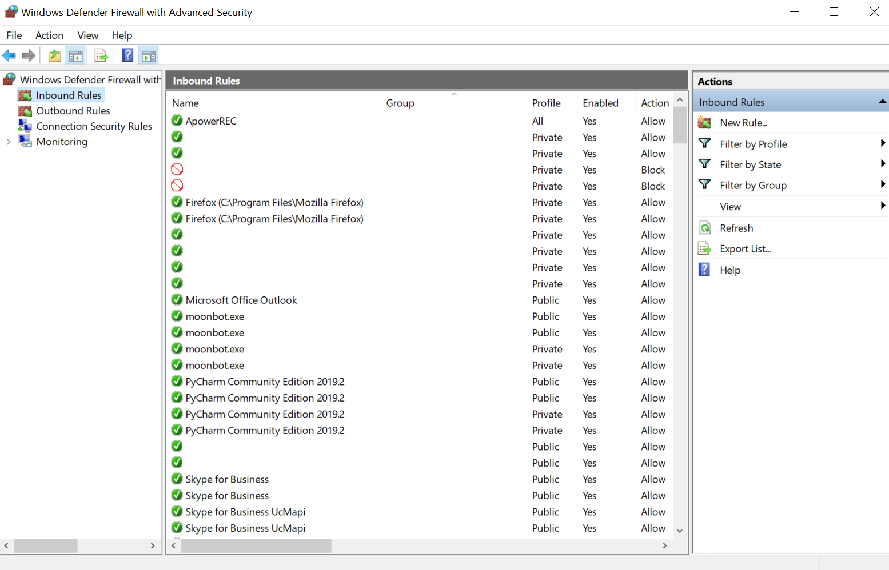Open the Filter by Group submenu arrow
The image size is (889, 570).
pyautogui.click(x=883, y=184)
